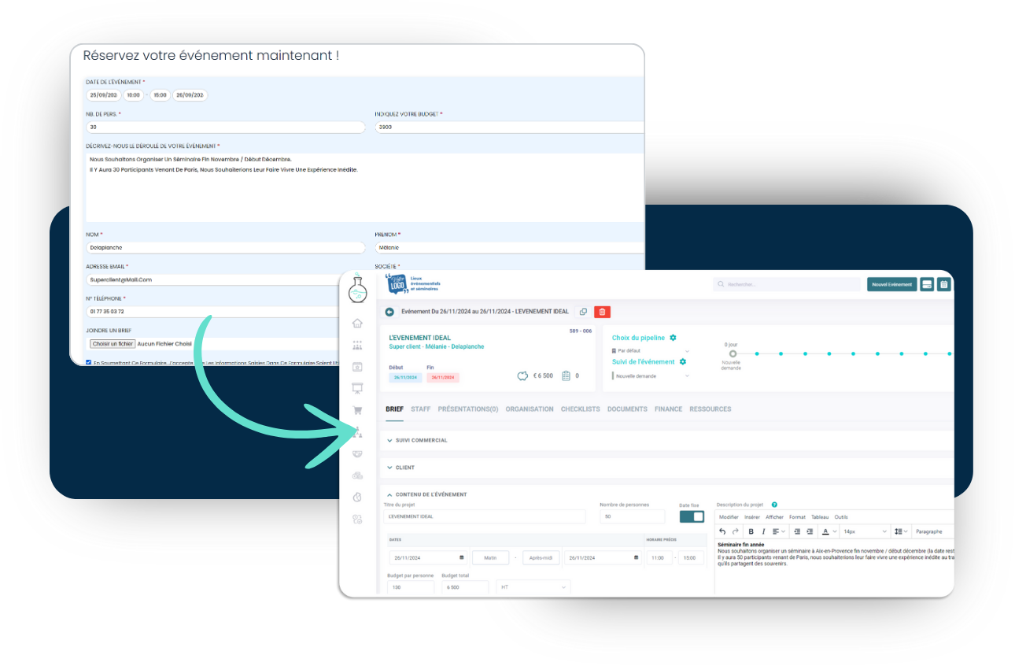Image resolution: width=1015 pixels, height=666 pixels.
Task: Open the text color picker in editor toolbar
Action: click(x=828, y=531)
